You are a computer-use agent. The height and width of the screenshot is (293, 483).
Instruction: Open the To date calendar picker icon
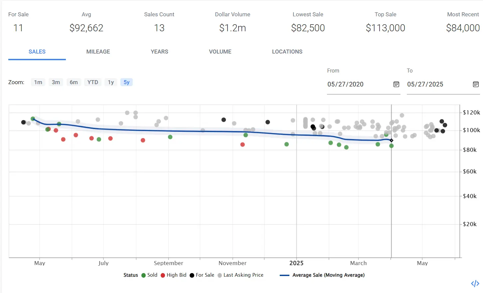pyautogui.click(x=476, y=84)
